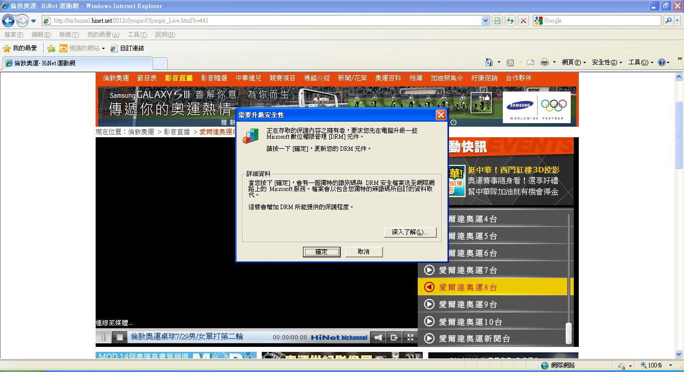Close the 需要升級安全性 dialog
The width and height of the screenshot is (684, 372).
point(441,115)
